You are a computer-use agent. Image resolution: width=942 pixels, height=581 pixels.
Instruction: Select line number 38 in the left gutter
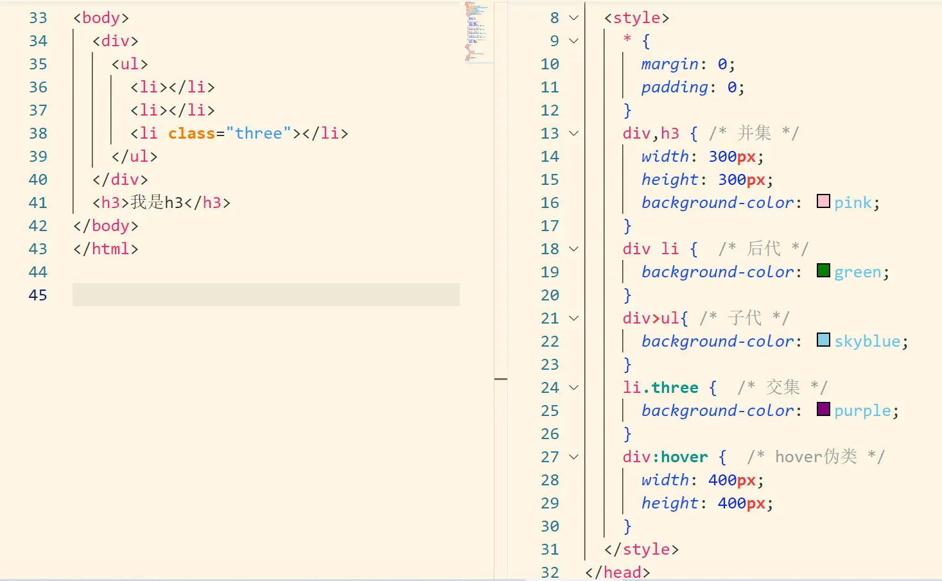pyautogui.click(x=38, y=134)
